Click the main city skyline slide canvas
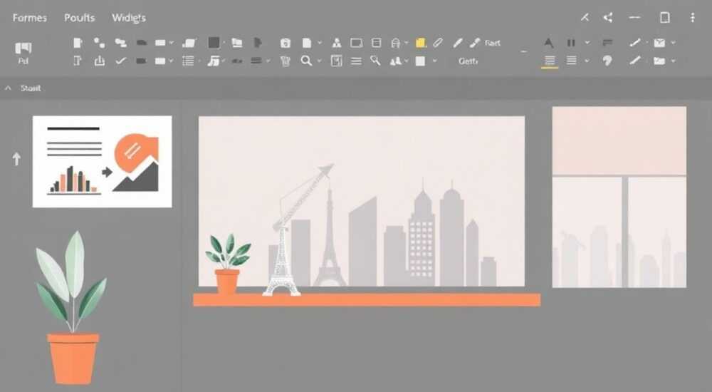Viewport: 712px width, 392px height. [x=362, y=202]
